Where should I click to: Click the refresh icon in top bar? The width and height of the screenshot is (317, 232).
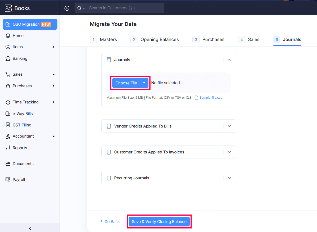67,8
